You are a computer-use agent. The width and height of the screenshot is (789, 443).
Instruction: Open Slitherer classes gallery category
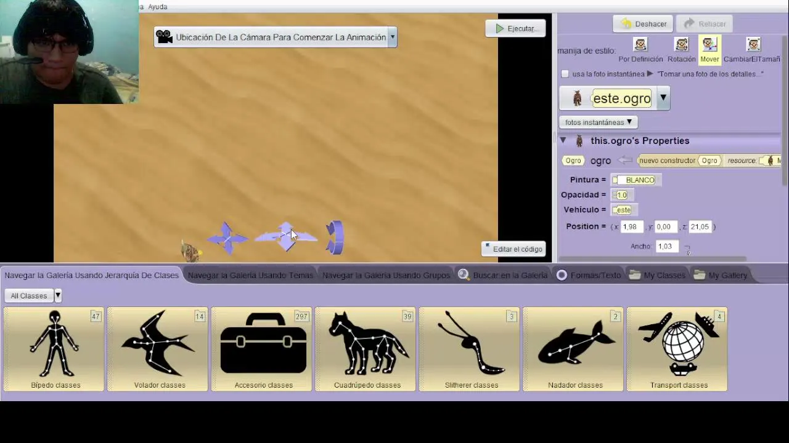(x=470, y=349)
